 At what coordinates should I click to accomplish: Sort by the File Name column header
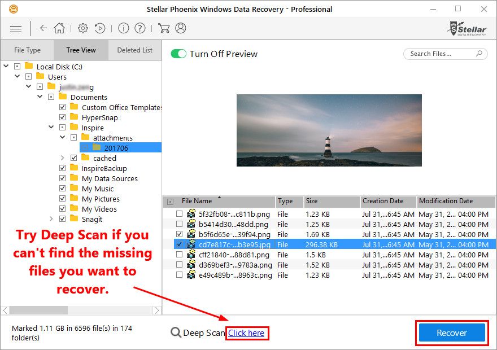(220, 201)
